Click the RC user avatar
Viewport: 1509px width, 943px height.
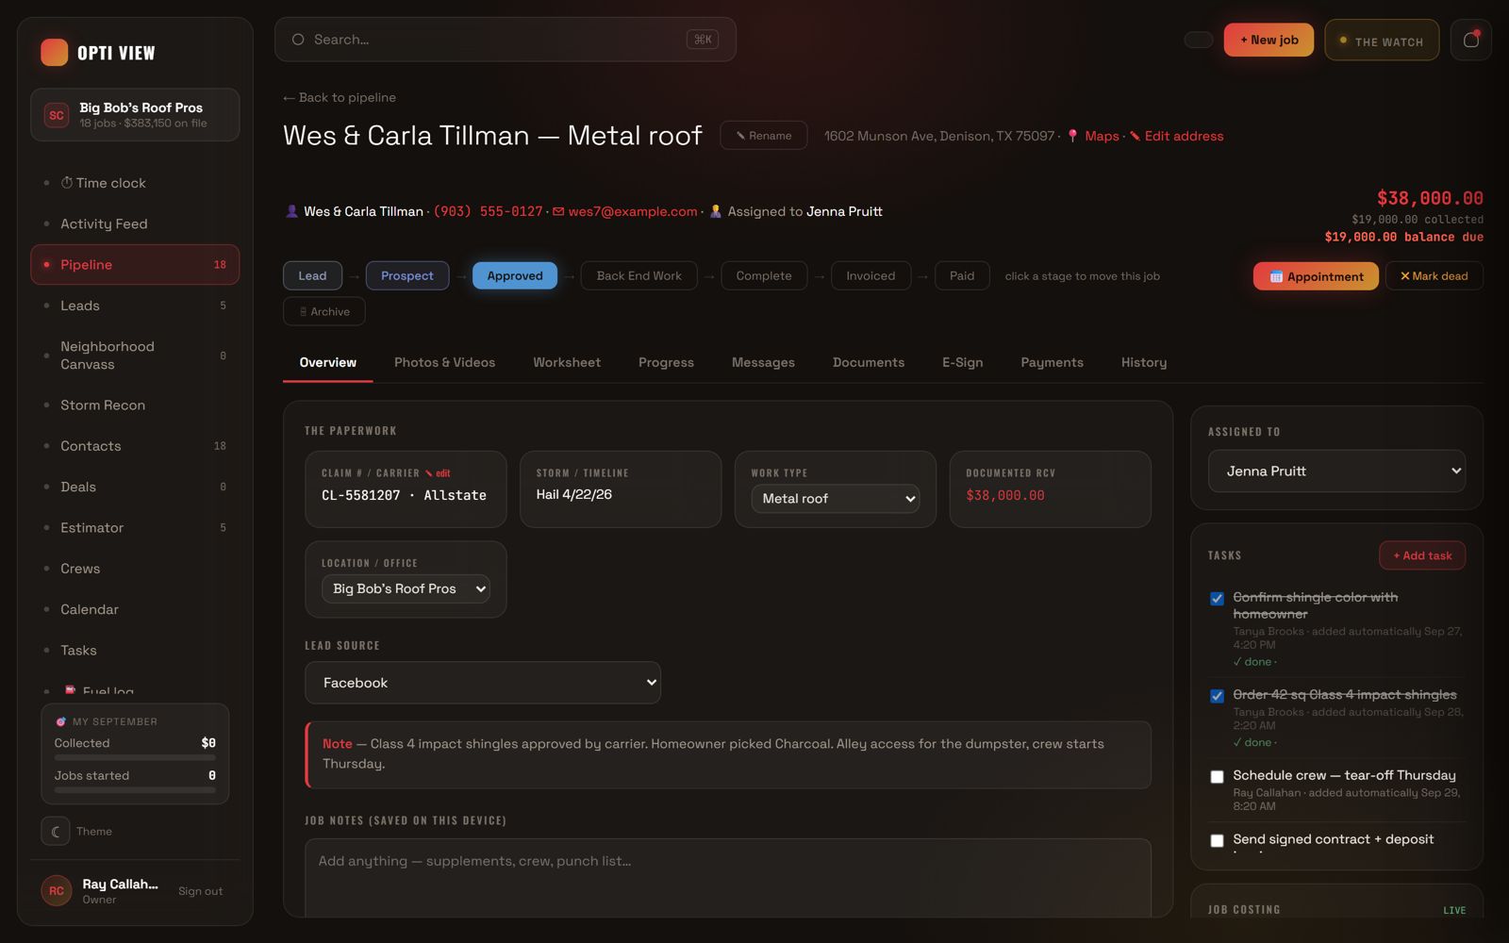tap(57, 890)
